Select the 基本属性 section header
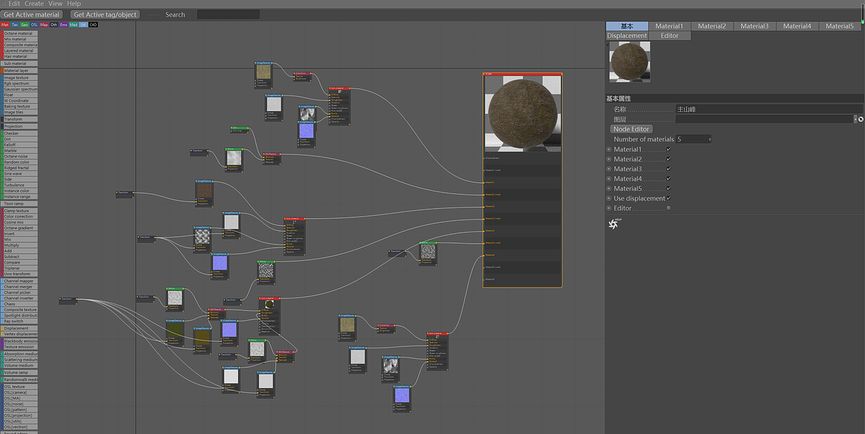 (735, 99)
